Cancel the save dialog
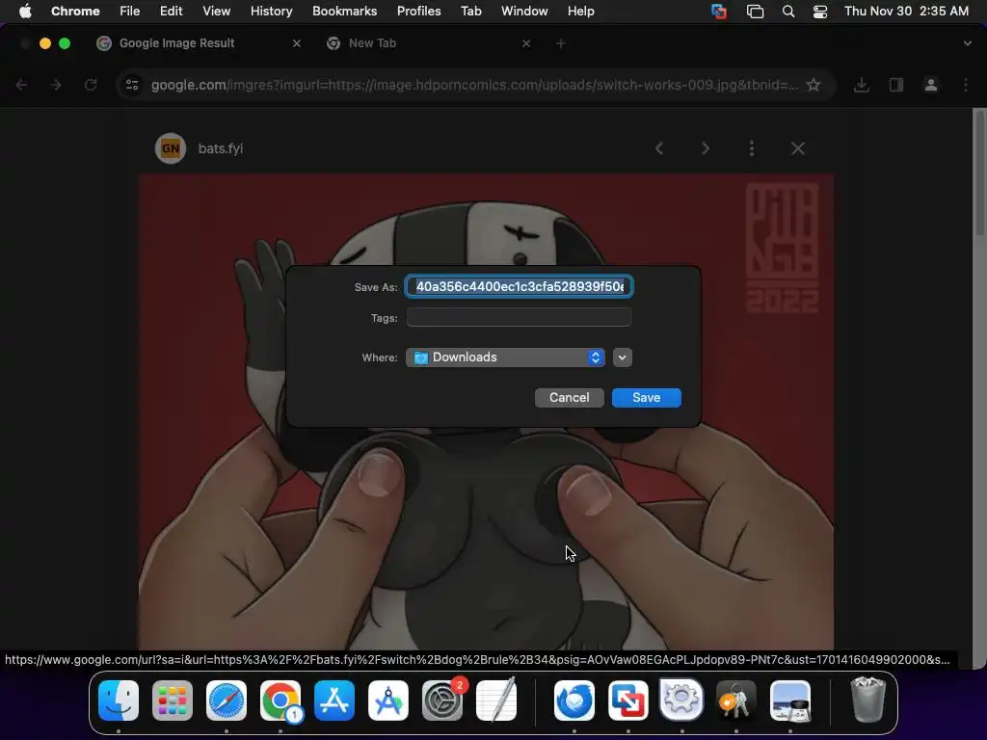Viewport: 987px width, 740px height. [x=569, y=398]
